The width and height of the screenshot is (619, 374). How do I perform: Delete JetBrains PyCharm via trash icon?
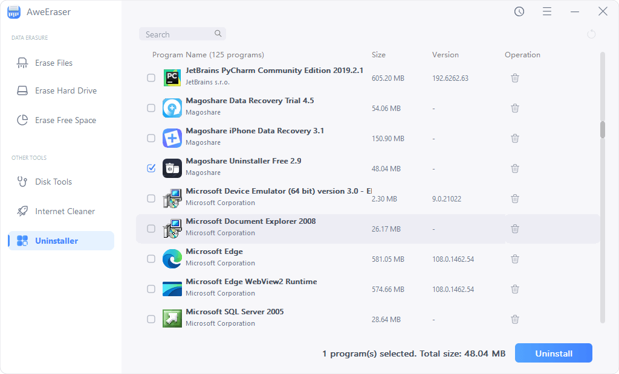[x=515, y=78]
